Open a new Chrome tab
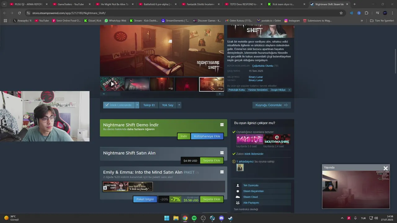The image size is (397, 223). pyautogui.click(x=355, y=4)
